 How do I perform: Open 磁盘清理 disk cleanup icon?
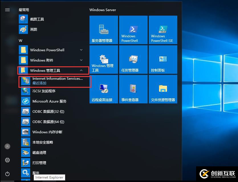coord(26,152)
